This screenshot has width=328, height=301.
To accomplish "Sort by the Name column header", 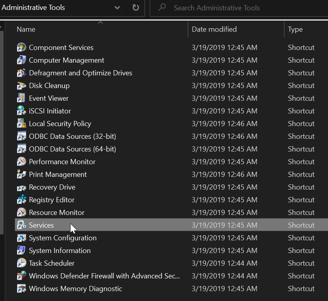I will 26,29.
